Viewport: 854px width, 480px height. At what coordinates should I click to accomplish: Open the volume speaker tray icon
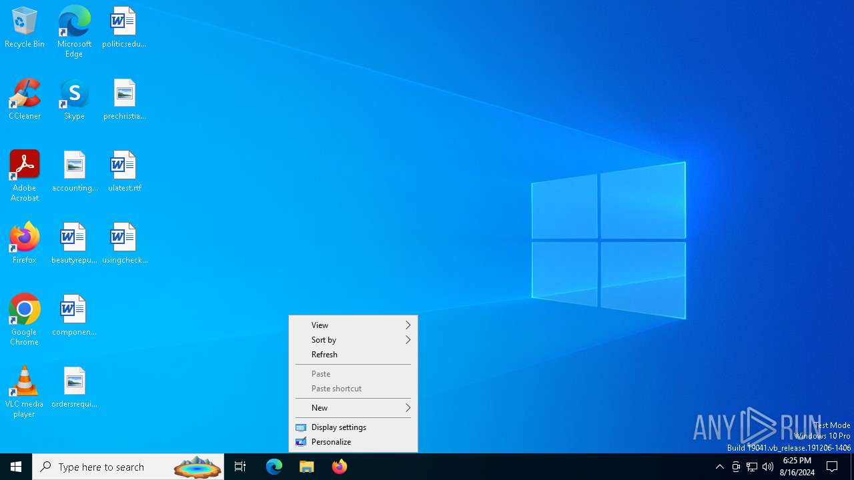(x=768, y=467)
